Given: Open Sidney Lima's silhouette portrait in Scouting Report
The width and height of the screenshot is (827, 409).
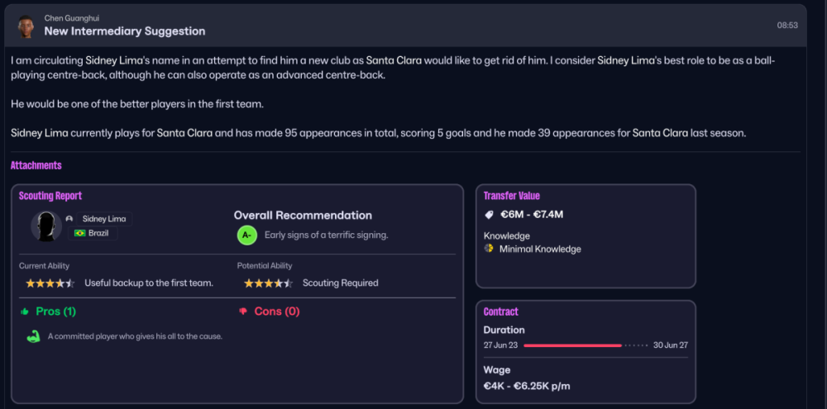Looking at the screenshot, I should (45, 226).
